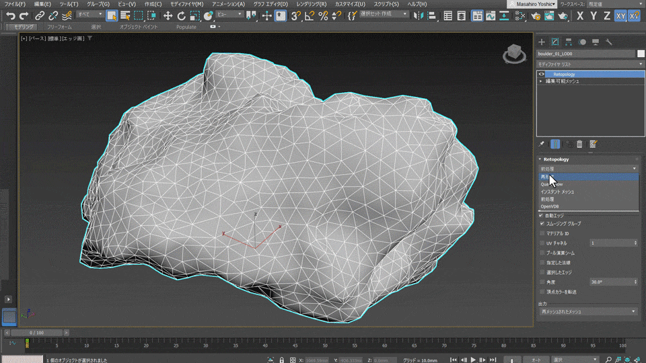Open the 出力 output mesh dropdown
The width and height of the screenshot is (646, 363).
click(588, 311)
